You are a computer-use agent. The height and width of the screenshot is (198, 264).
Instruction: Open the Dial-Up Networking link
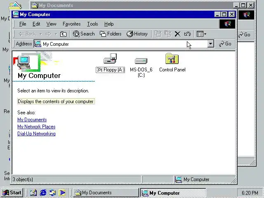36,134
